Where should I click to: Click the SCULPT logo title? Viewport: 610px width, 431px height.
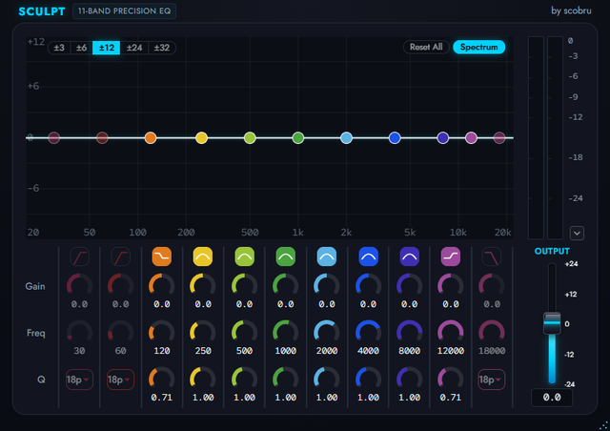(x=42, y=11)
